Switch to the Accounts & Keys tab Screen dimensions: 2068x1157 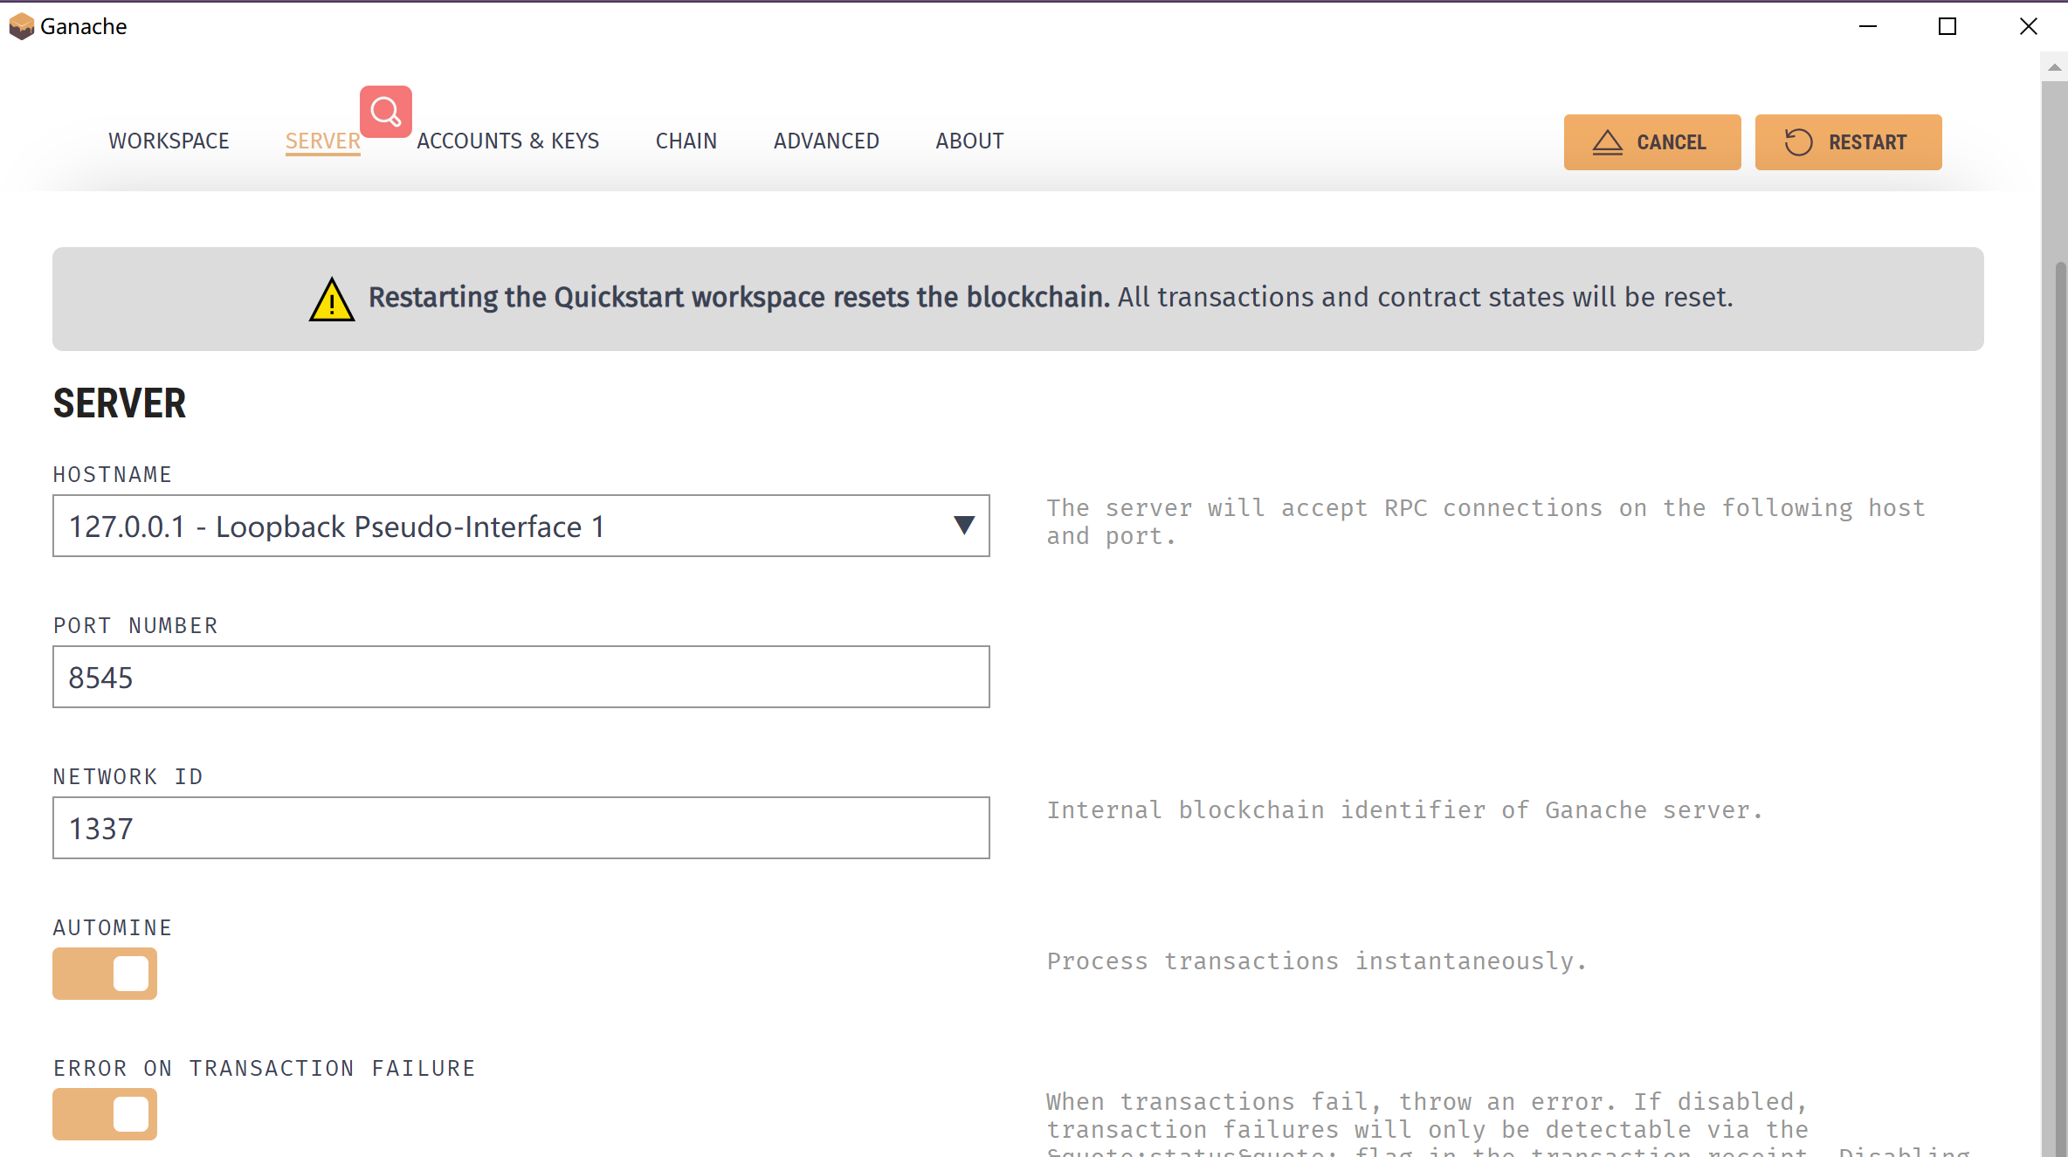tap(507, 141)
